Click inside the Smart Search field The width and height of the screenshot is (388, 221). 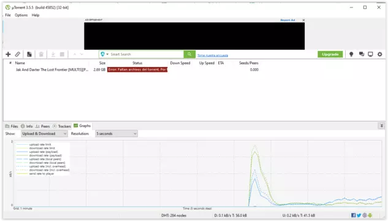[146, 54]
